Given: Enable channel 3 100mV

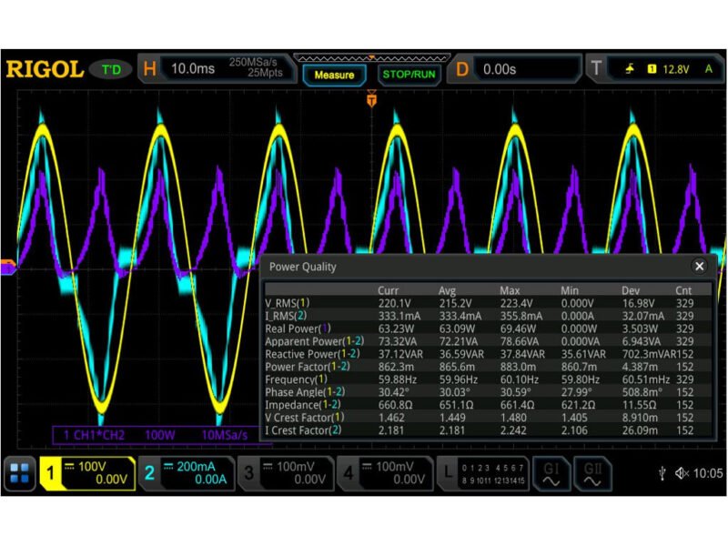Looking at the screenshot, I should click(x=286, y=473).
